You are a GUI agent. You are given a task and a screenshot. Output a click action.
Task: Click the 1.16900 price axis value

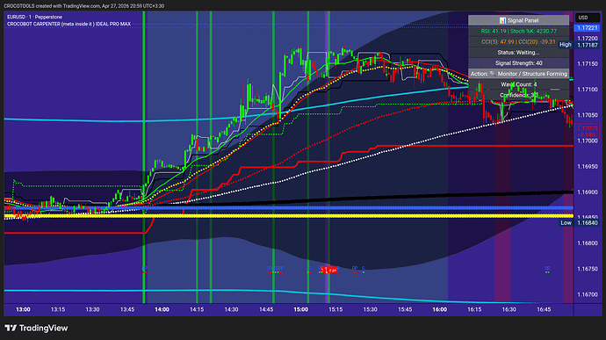pos(587,192)
